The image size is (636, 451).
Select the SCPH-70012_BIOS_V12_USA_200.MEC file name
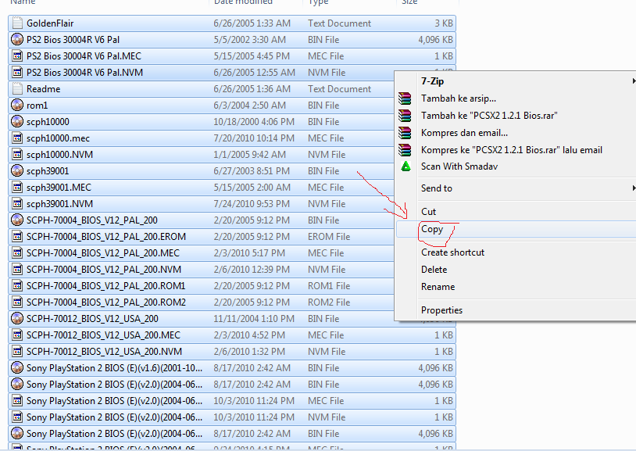[103, 335]
